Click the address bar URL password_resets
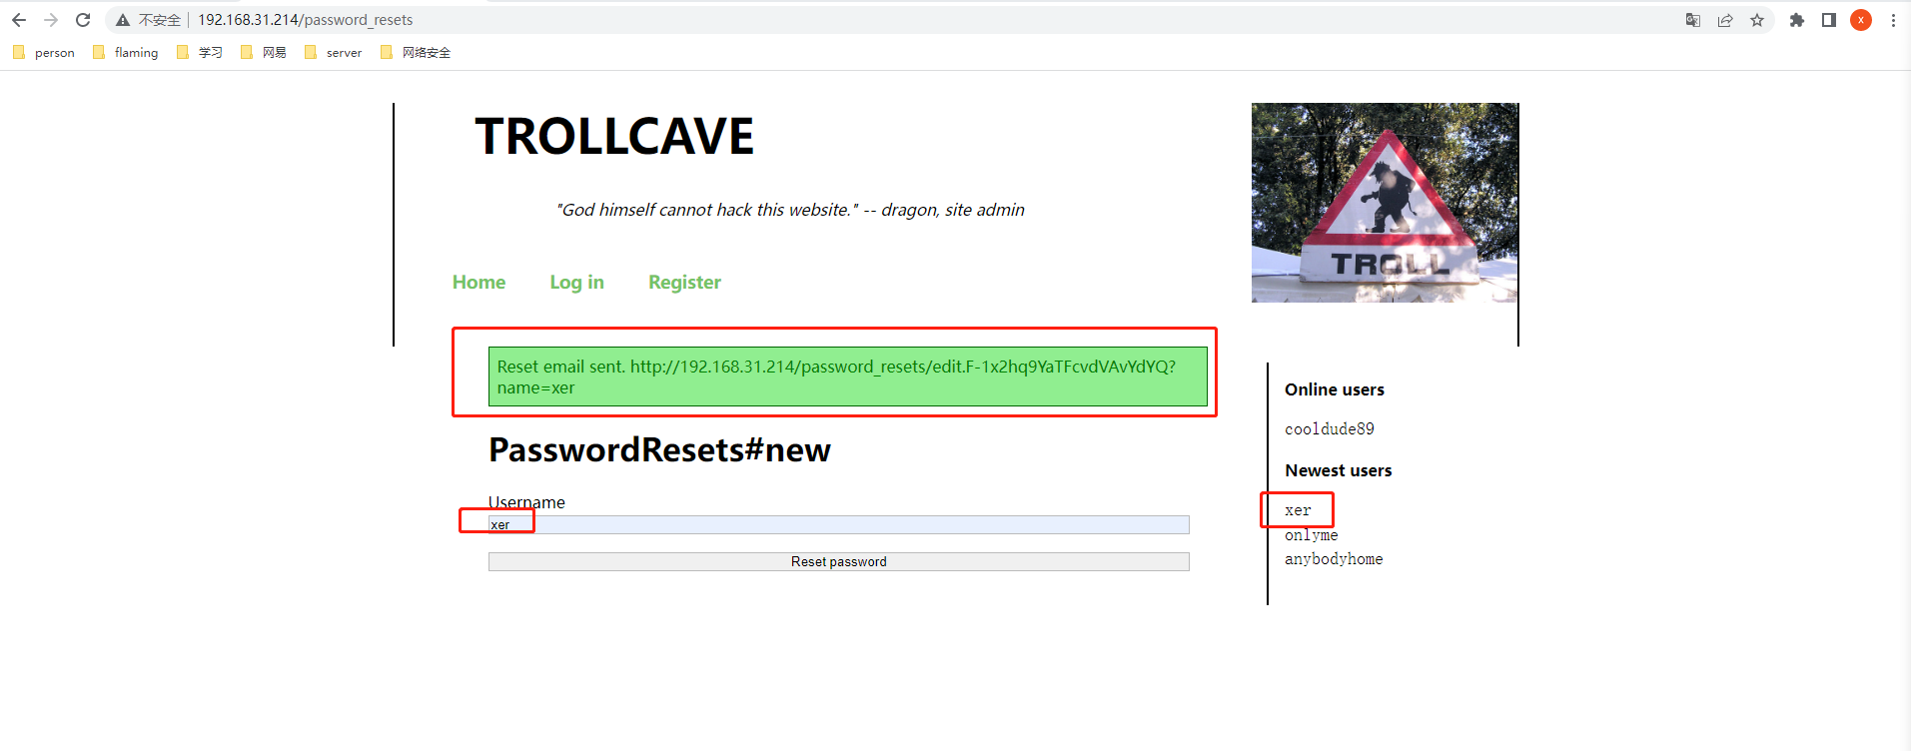This screenshot has width=1911, height=751. (306, 20)
